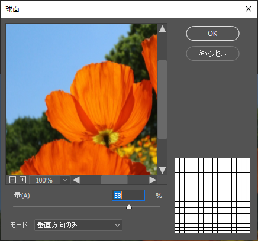Zoom in the preview with plus icon
The height and width of the screenshot is (241, 258).
click(x=23, y=180)
